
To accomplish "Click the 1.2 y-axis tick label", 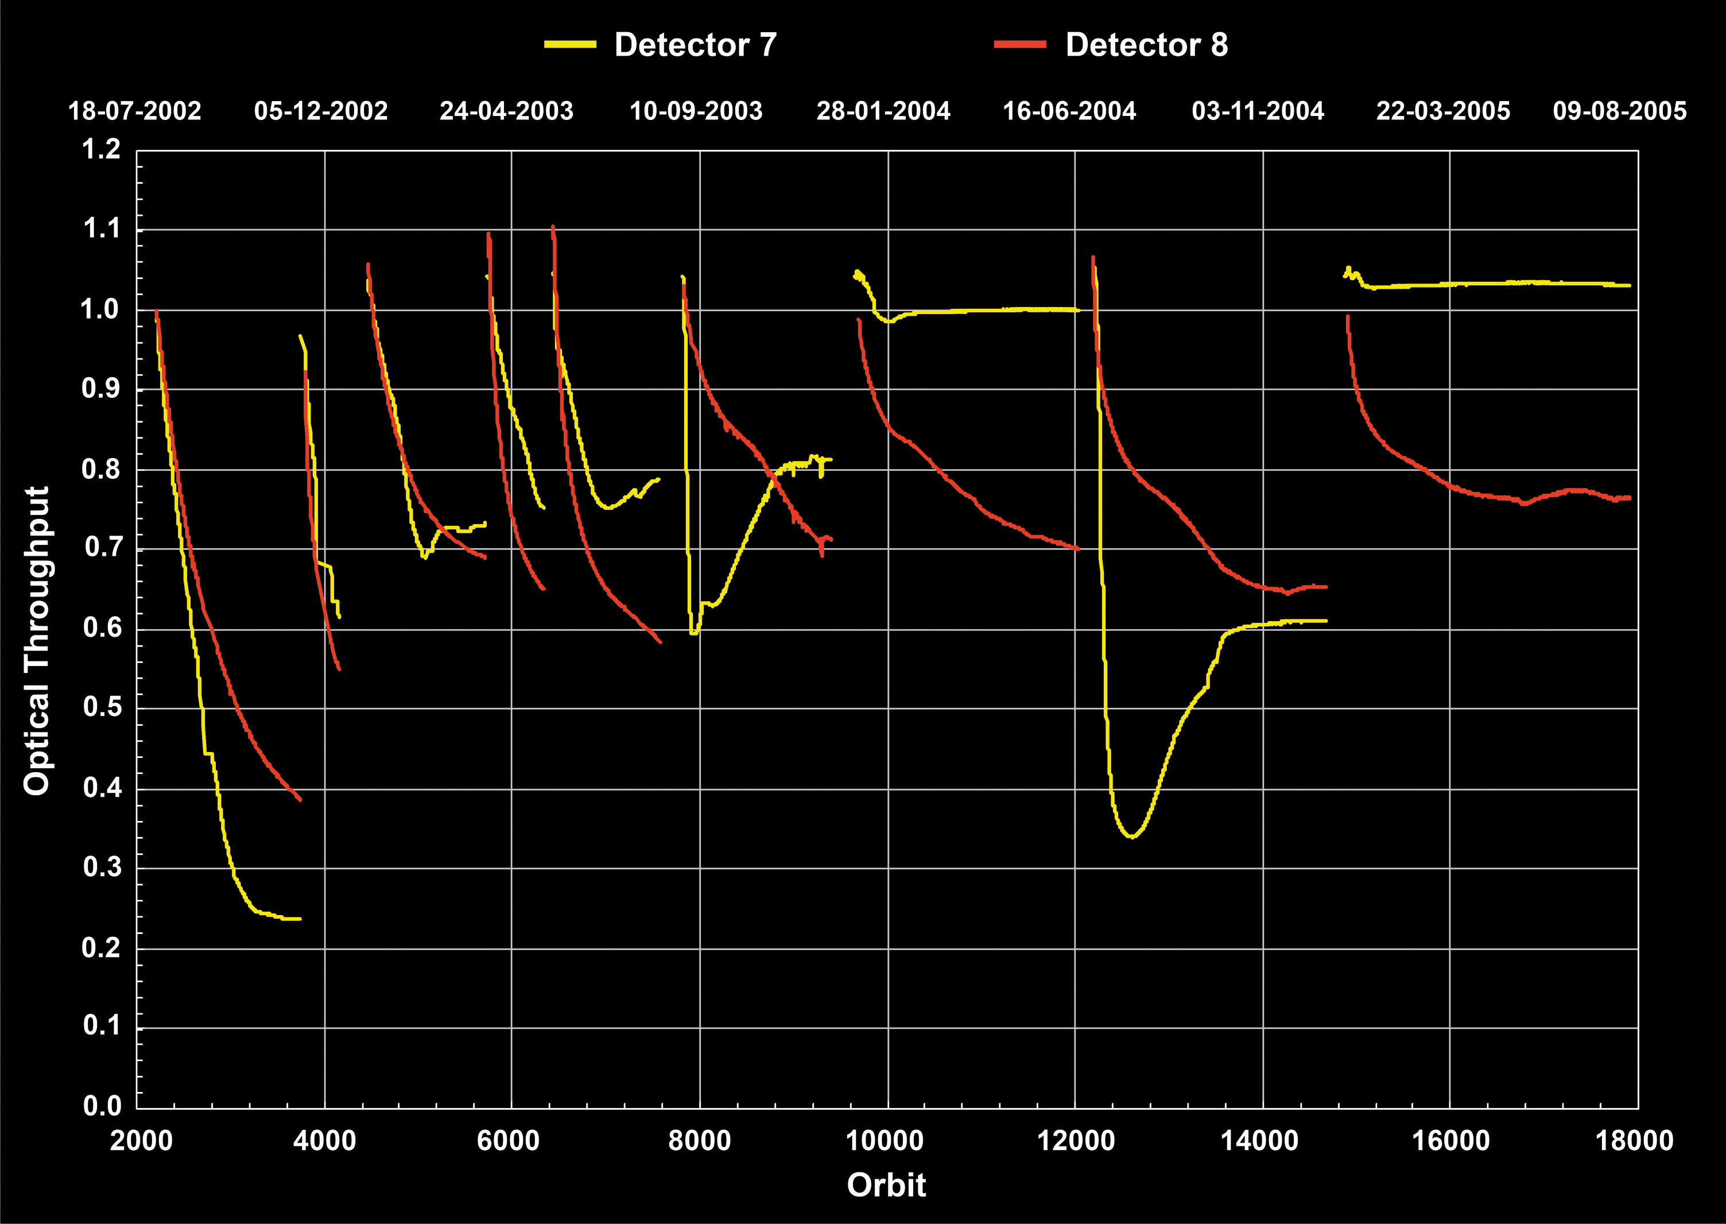I will 101,149.
